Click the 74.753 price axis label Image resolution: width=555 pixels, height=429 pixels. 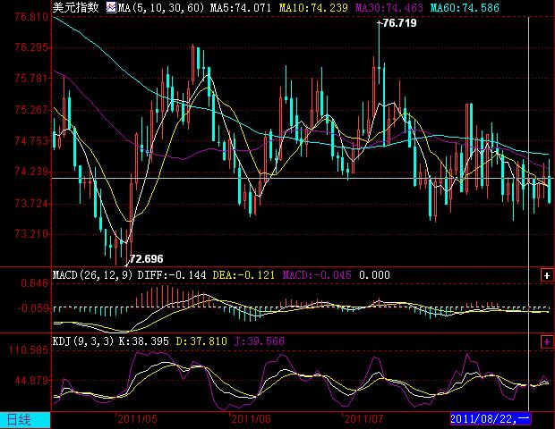31,141
